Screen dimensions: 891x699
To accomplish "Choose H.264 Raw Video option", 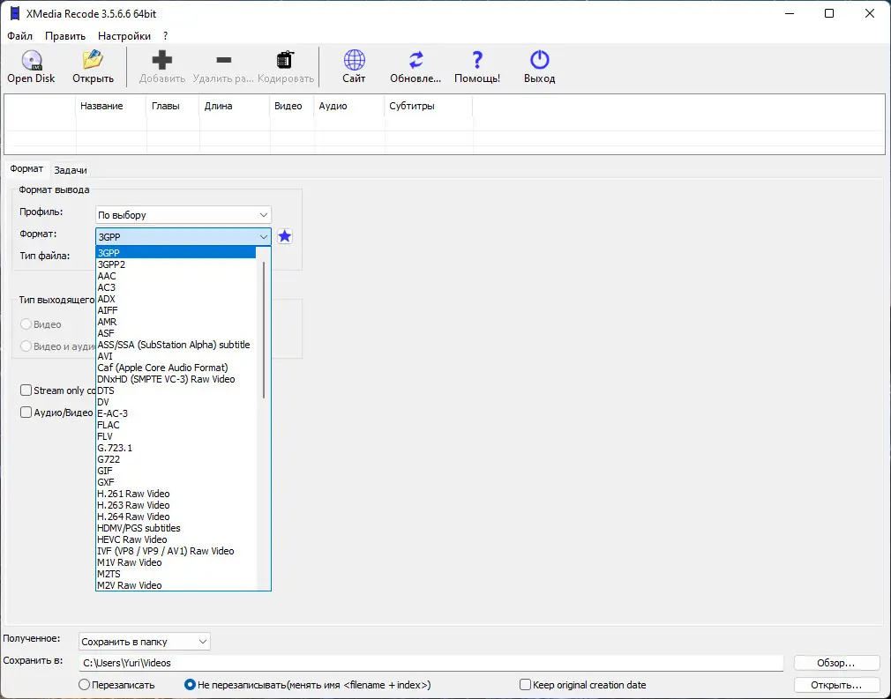I will 176,517.
